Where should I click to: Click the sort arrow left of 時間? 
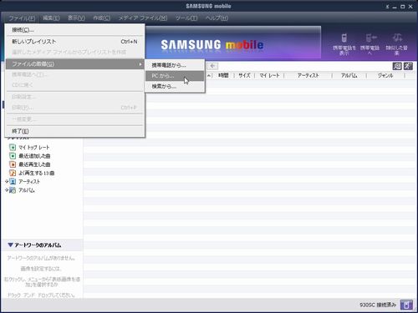click(209, 75)
